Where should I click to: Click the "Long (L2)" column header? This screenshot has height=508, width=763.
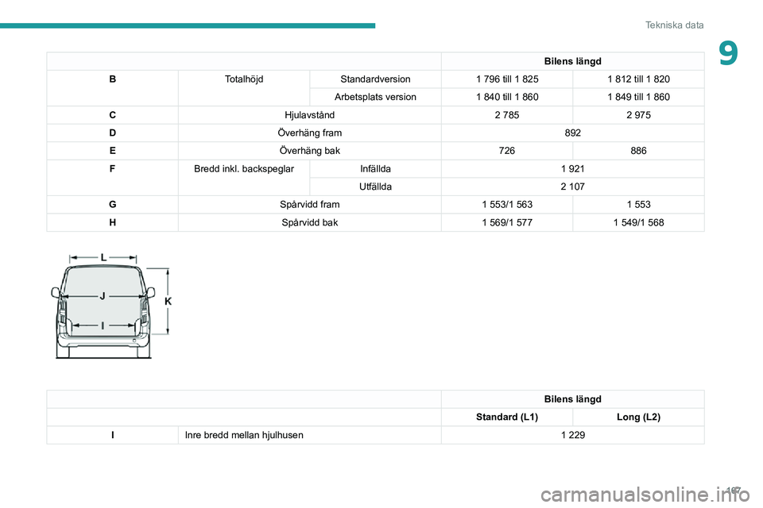pos(638,417)
